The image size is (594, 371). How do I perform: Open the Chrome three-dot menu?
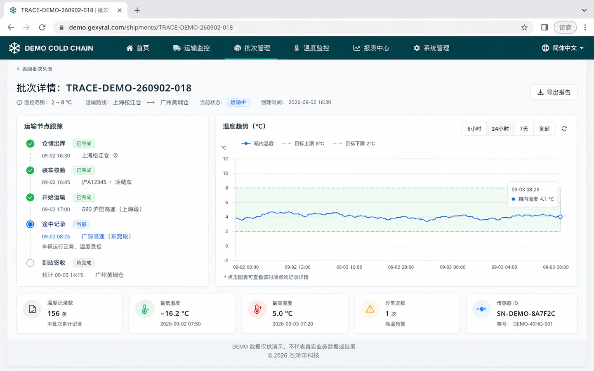coord(585,27)
